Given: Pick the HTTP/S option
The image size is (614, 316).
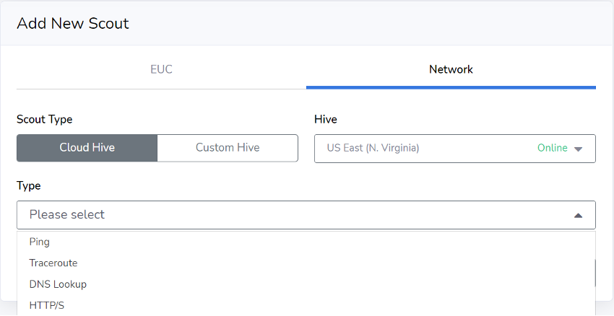Looking at the screenshot, I should click(x=47, y=305).
